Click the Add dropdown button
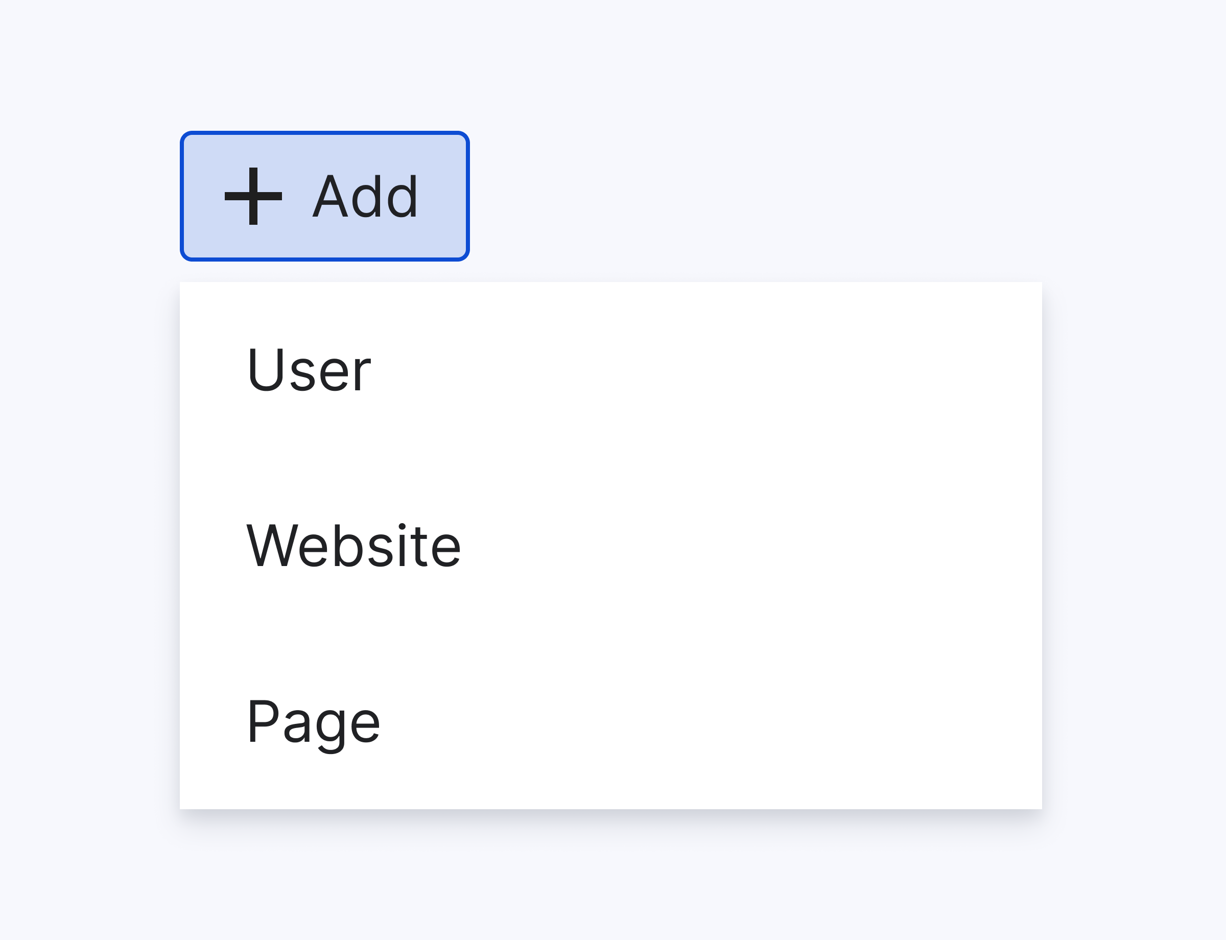The image size is (1226, 940). click(x=324, y=196)
